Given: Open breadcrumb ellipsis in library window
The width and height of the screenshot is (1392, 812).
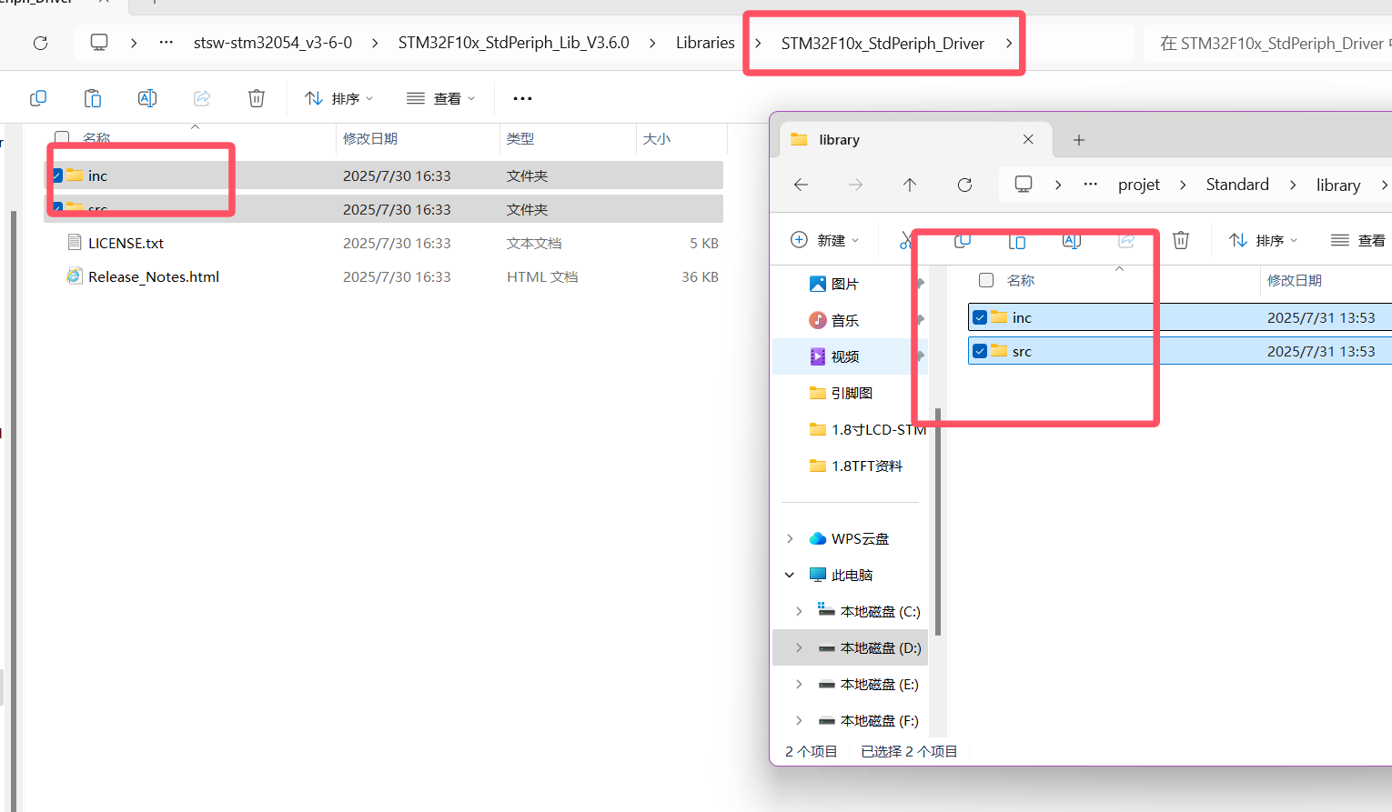Looking at the screenshot, I should (x=1091, y=185).
